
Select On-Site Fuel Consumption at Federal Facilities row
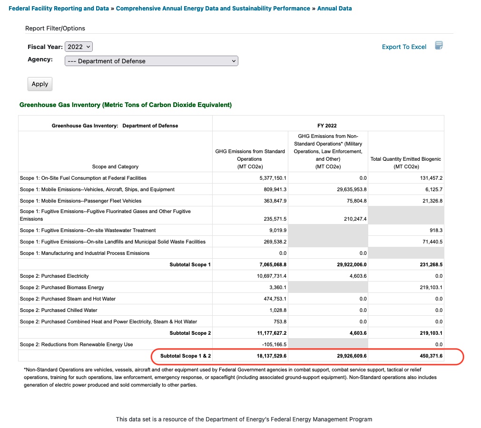(83, 178)
